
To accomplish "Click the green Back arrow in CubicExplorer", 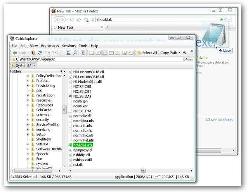I will click(x=15, y=53).
